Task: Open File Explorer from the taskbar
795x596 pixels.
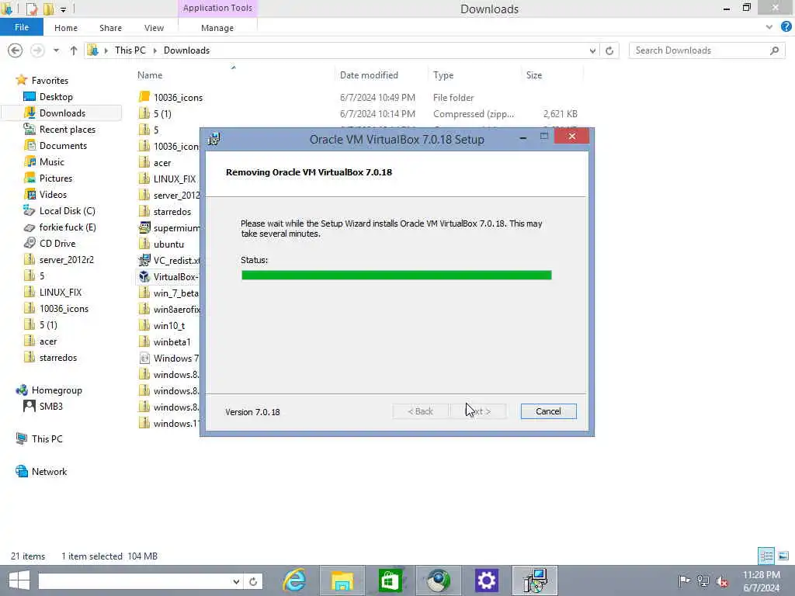Action: tap(342, 580)
